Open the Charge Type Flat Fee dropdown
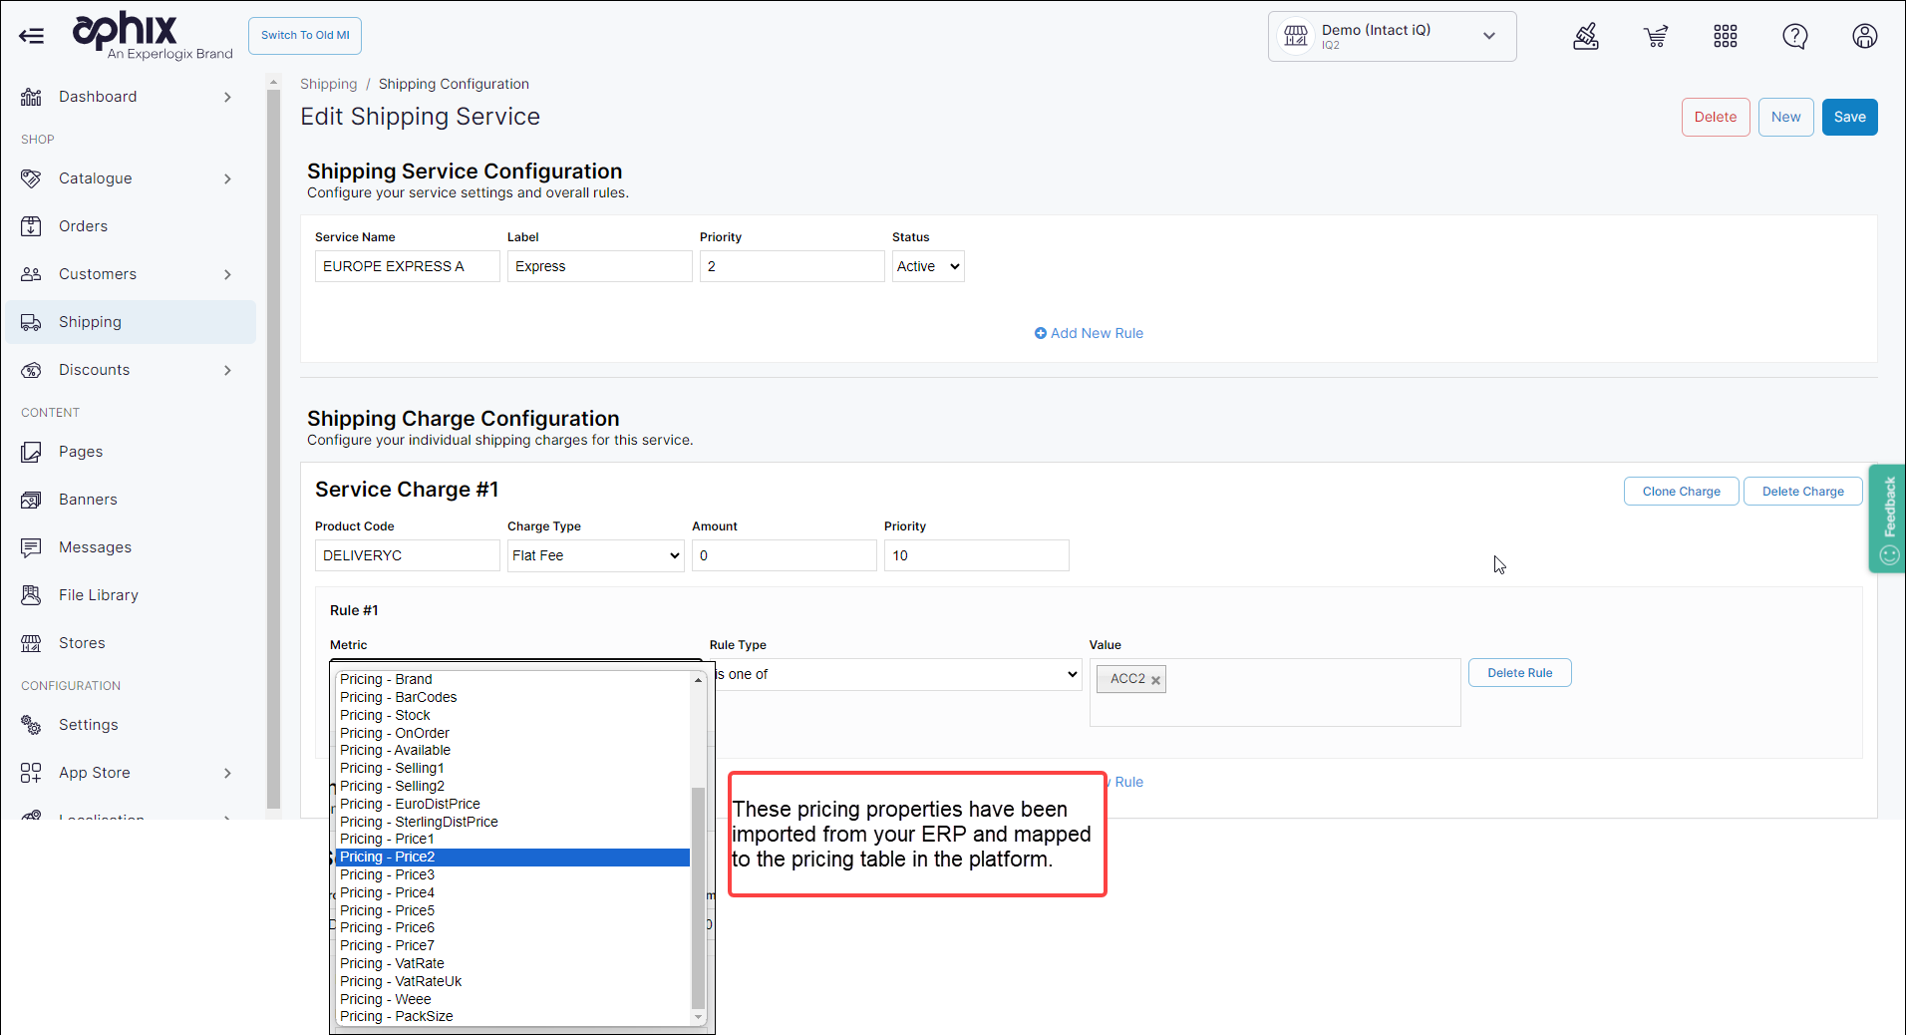This screenshot has width=1906, height=1035. (x=595, y=555)
